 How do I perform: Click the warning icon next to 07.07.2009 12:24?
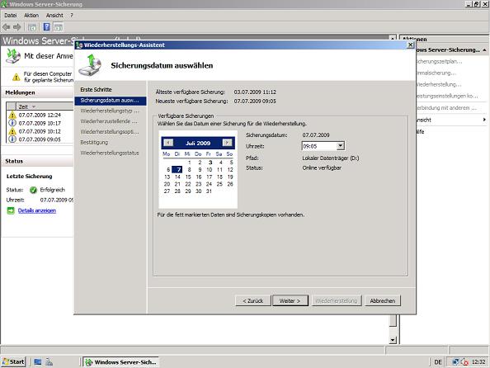(12, 115)
